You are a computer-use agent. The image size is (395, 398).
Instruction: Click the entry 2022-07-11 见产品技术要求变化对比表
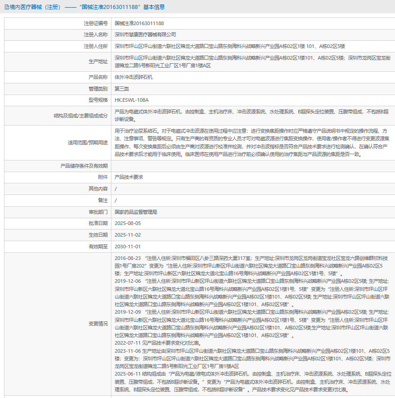click(x=158, y=343)
